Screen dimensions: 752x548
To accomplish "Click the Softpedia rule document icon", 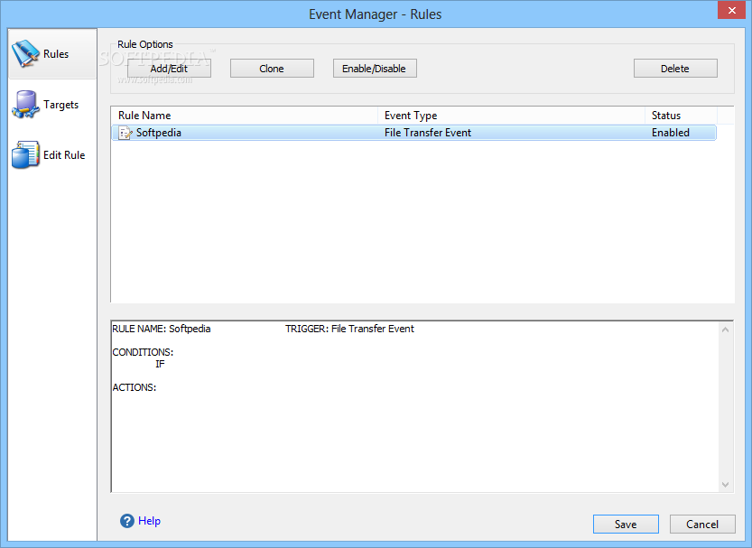I will pos(125,133).
